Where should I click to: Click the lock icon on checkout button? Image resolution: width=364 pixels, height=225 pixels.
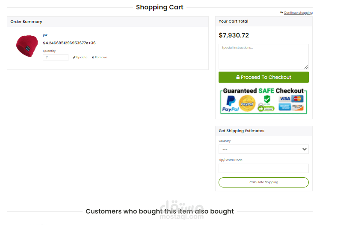[x=238, y=77]
